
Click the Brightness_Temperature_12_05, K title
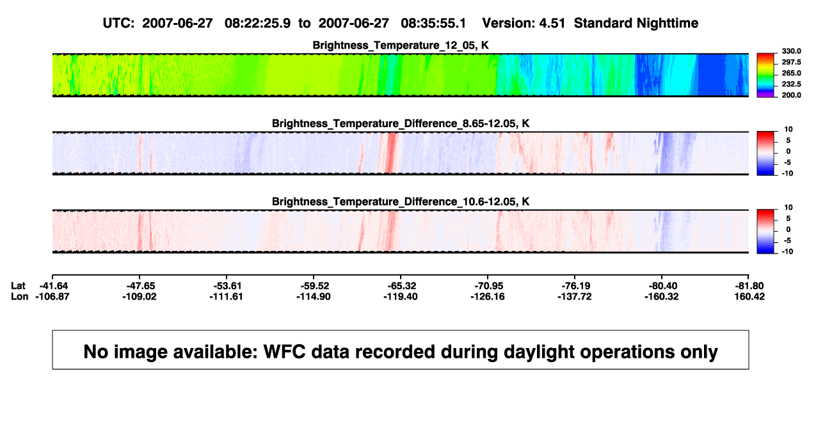click(401, 45)
